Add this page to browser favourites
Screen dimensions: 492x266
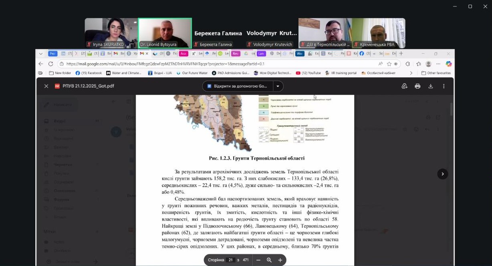pyautogui.click(x=389, y=64)
